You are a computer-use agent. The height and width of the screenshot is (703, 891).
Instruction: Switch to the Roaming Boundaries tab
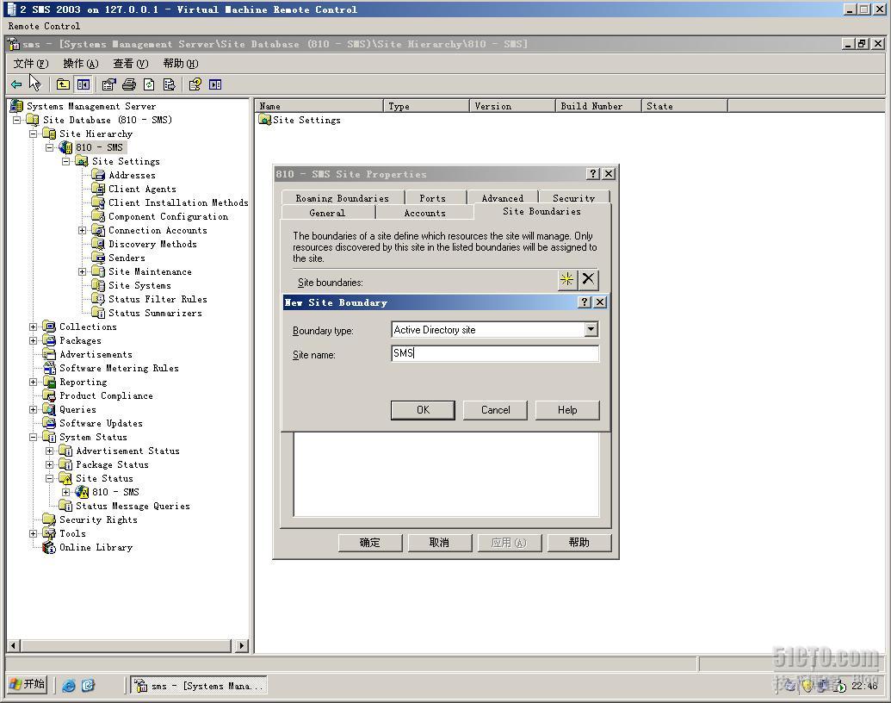point(343,197)
